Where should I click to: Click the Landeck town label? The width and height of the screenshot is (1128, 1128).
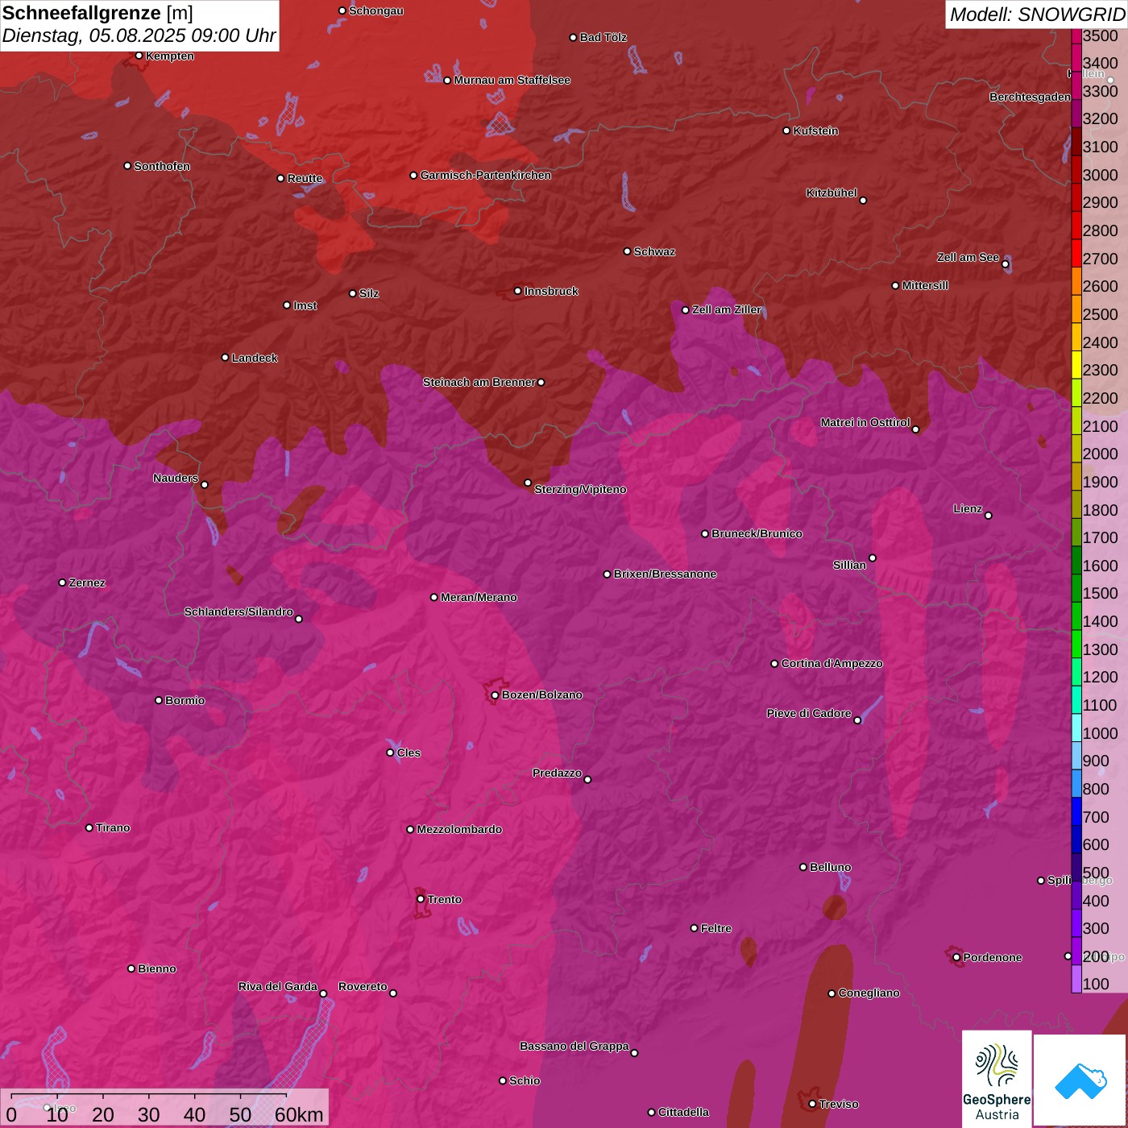[255, 358]
